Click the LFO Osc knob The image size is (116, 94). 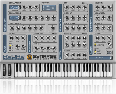pyautogui.click(x=84, y=7)
